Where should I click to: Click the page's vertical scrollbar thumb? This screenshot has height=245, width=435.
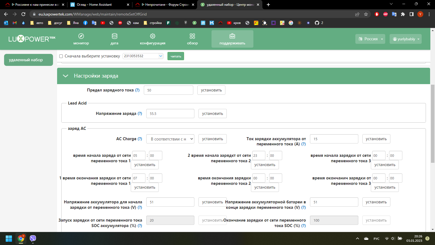click(433, 124)
